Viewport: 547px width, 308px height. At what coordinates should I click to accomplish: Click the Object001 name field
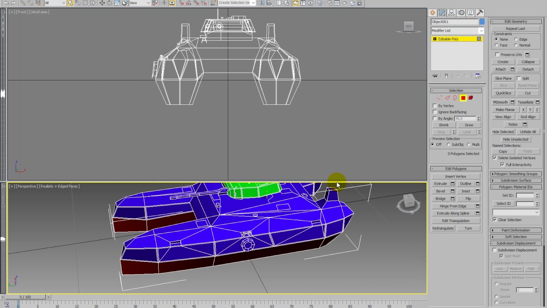[454, 22]
